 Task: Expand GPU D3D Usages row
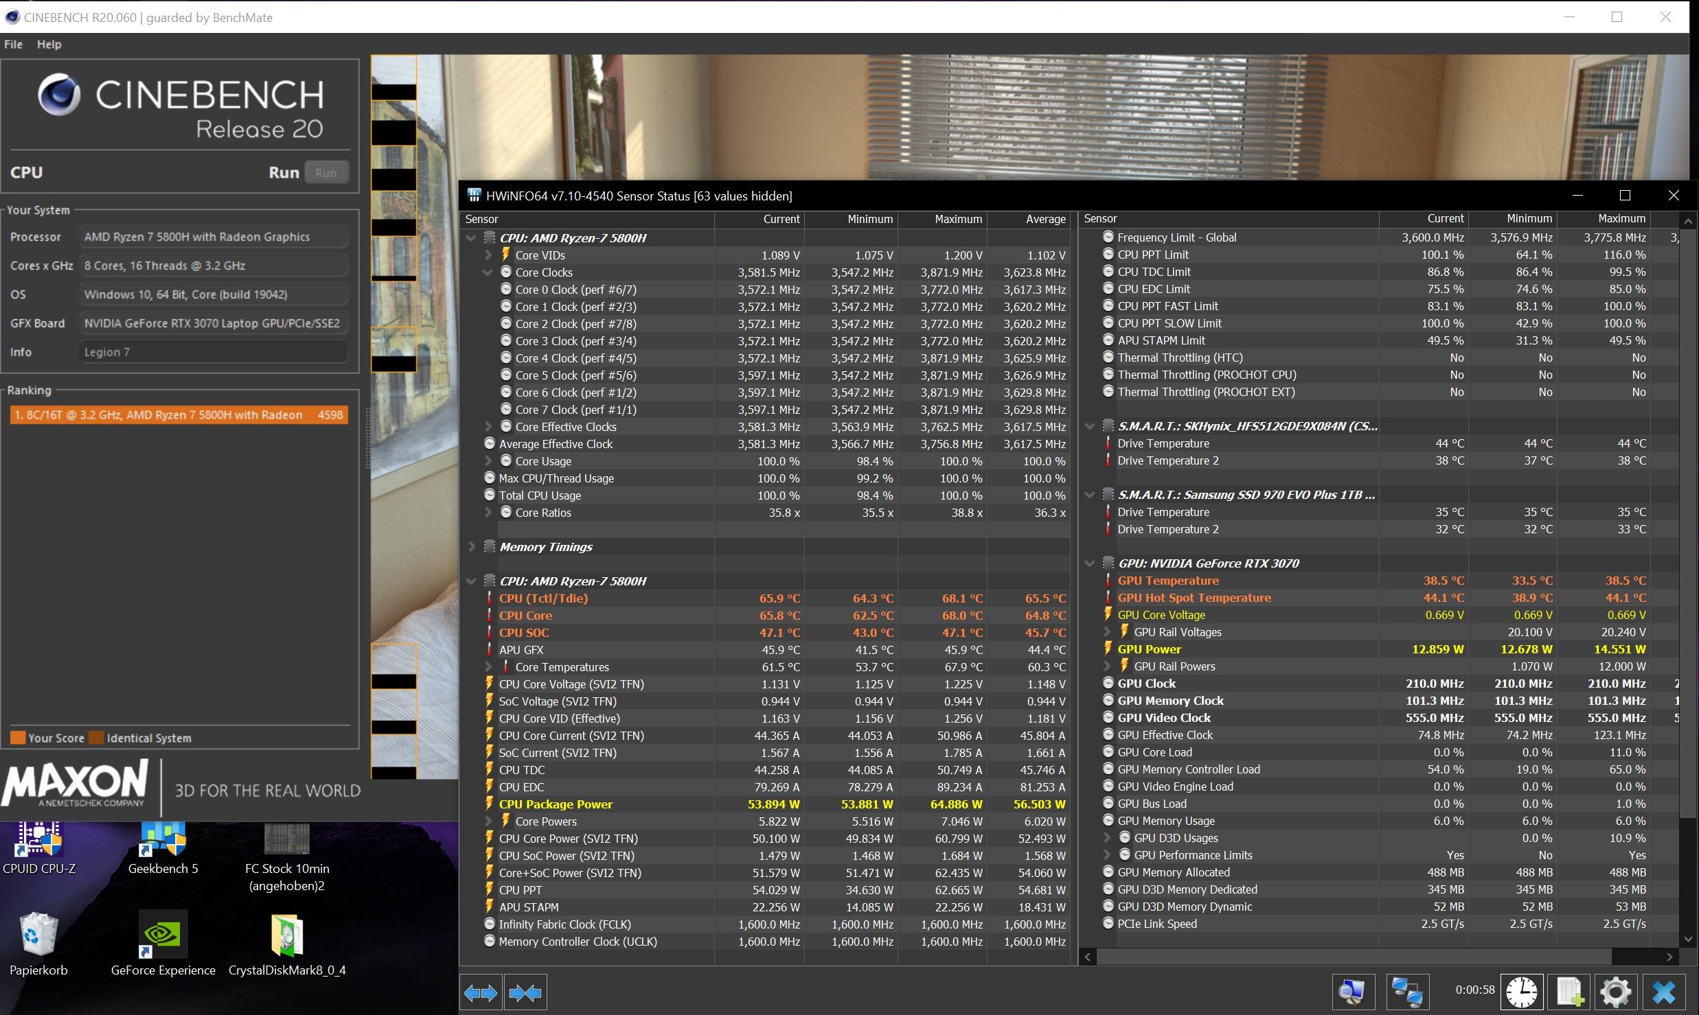coord(1107,837)
